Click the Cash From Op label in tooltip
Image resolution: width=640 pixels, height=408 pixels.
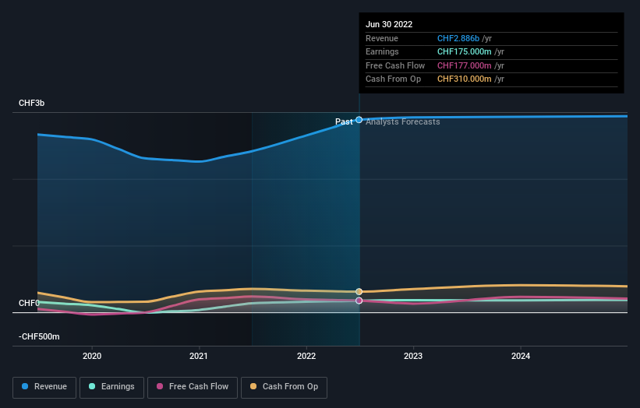(x=393, y=79)
